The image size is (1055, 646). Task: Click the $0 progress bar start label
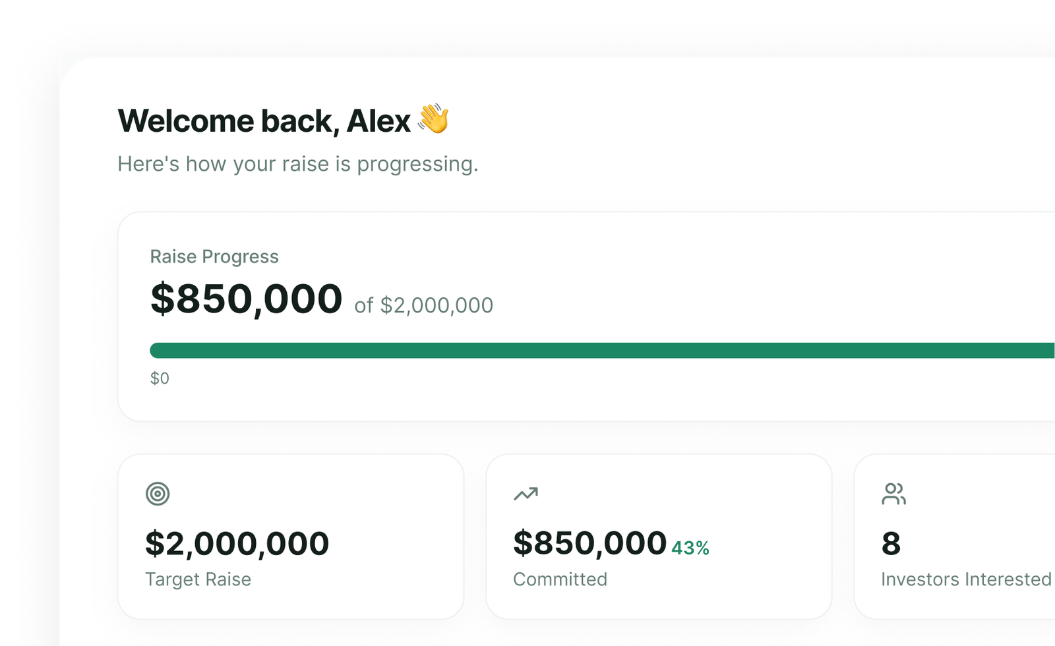pos(160,378)
